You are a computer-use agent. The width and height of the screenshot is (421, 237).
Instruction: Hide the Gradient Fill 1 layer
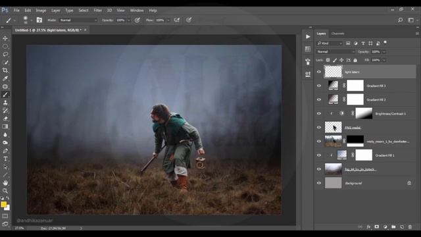[x=319, y=155]
